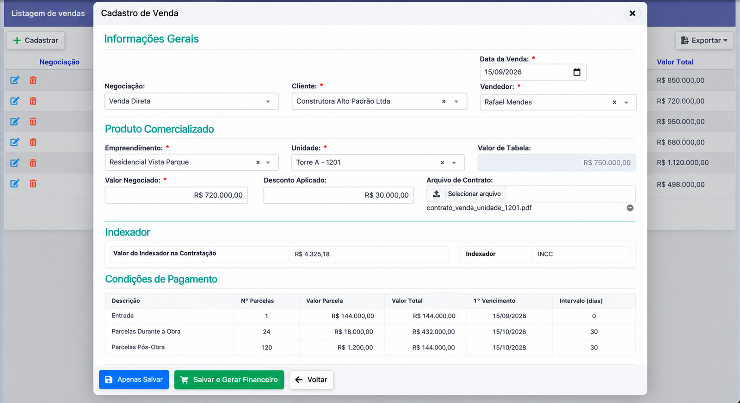
Task: Delete the sale row with R$ 850.000,00
Action: click(33, 81)
